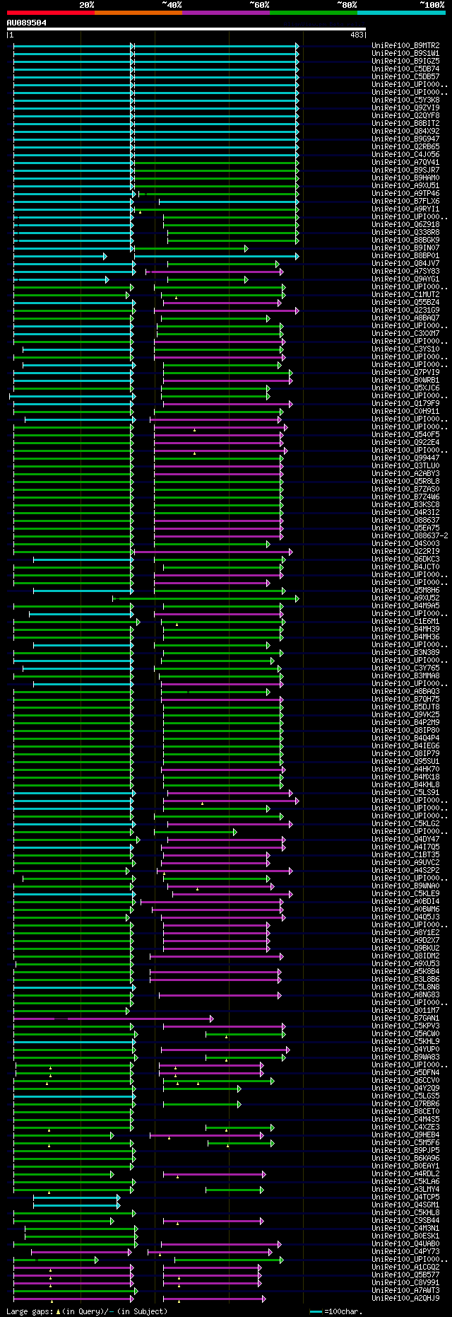Screen dimensions: 452x1317
Task: Open hit UniRef100_C5DB57
Action: click(405, 77)
